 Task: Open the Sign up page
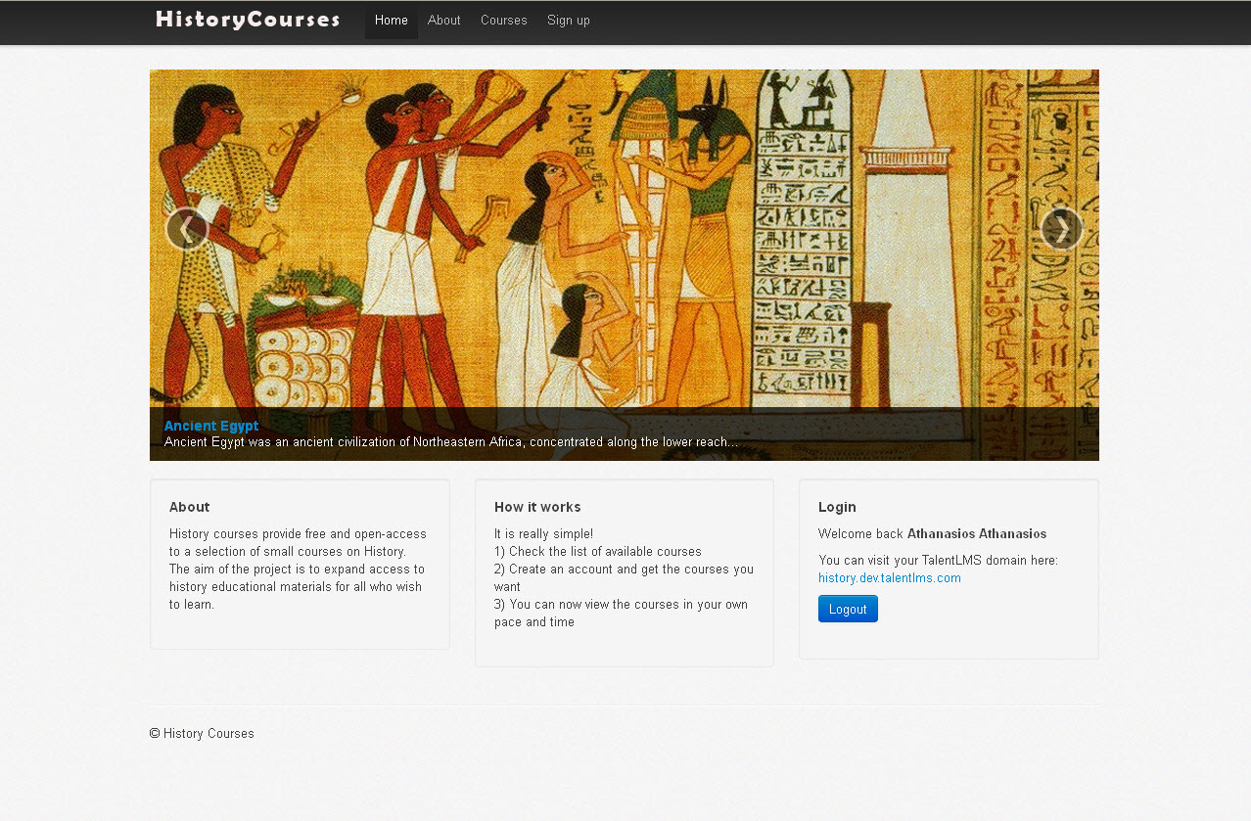point(569,21)
